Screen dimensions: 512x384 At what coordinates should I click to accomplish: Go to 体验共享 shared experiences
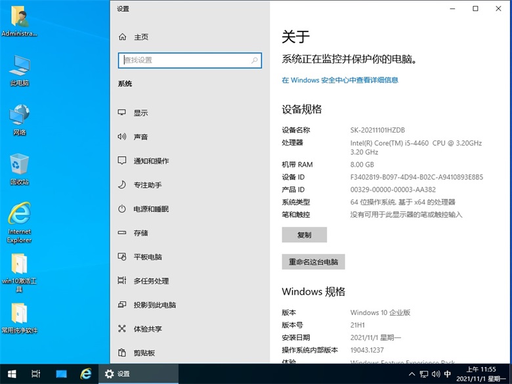coord(147,329)
